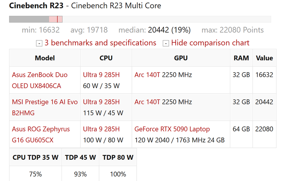The height and width of the screenshot is (181, 282).
Task: Click Ultra 9 285H in ZenBook row
Action: pyautogui.click(x=101, y=75)
